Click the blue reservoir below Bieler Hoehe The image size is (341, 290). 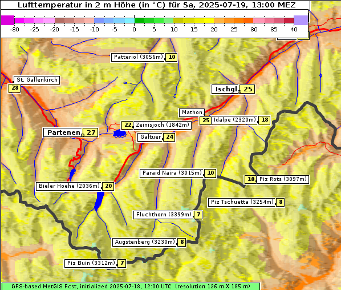click(99, 201)
